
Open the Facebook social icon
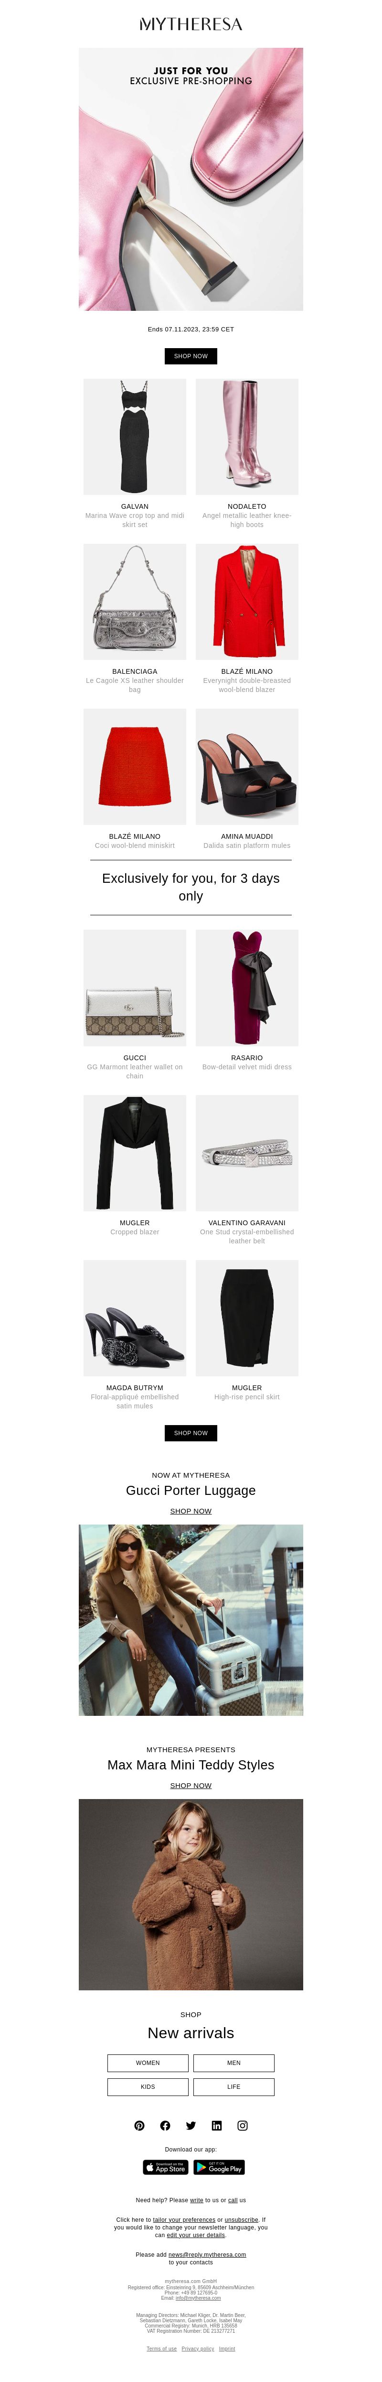[x=165, y=2125]
